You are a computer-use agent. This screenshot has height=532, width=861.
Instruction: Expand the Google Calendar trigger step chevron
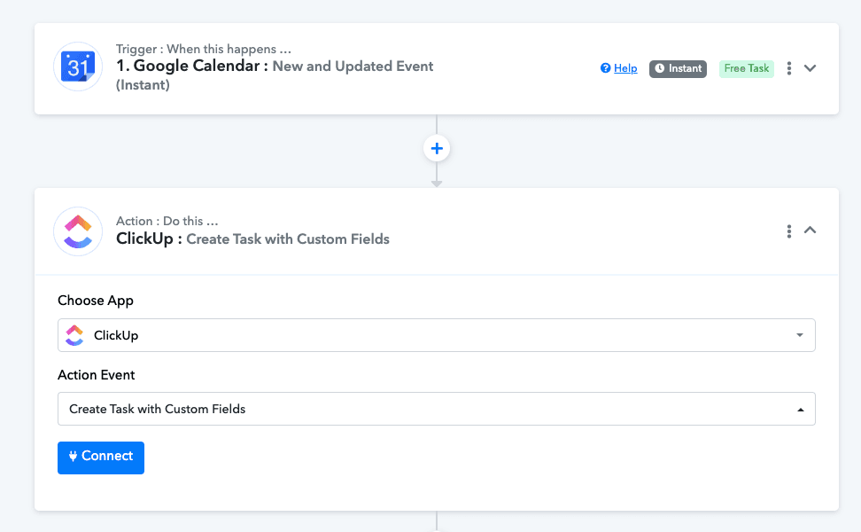click(810, 67)
